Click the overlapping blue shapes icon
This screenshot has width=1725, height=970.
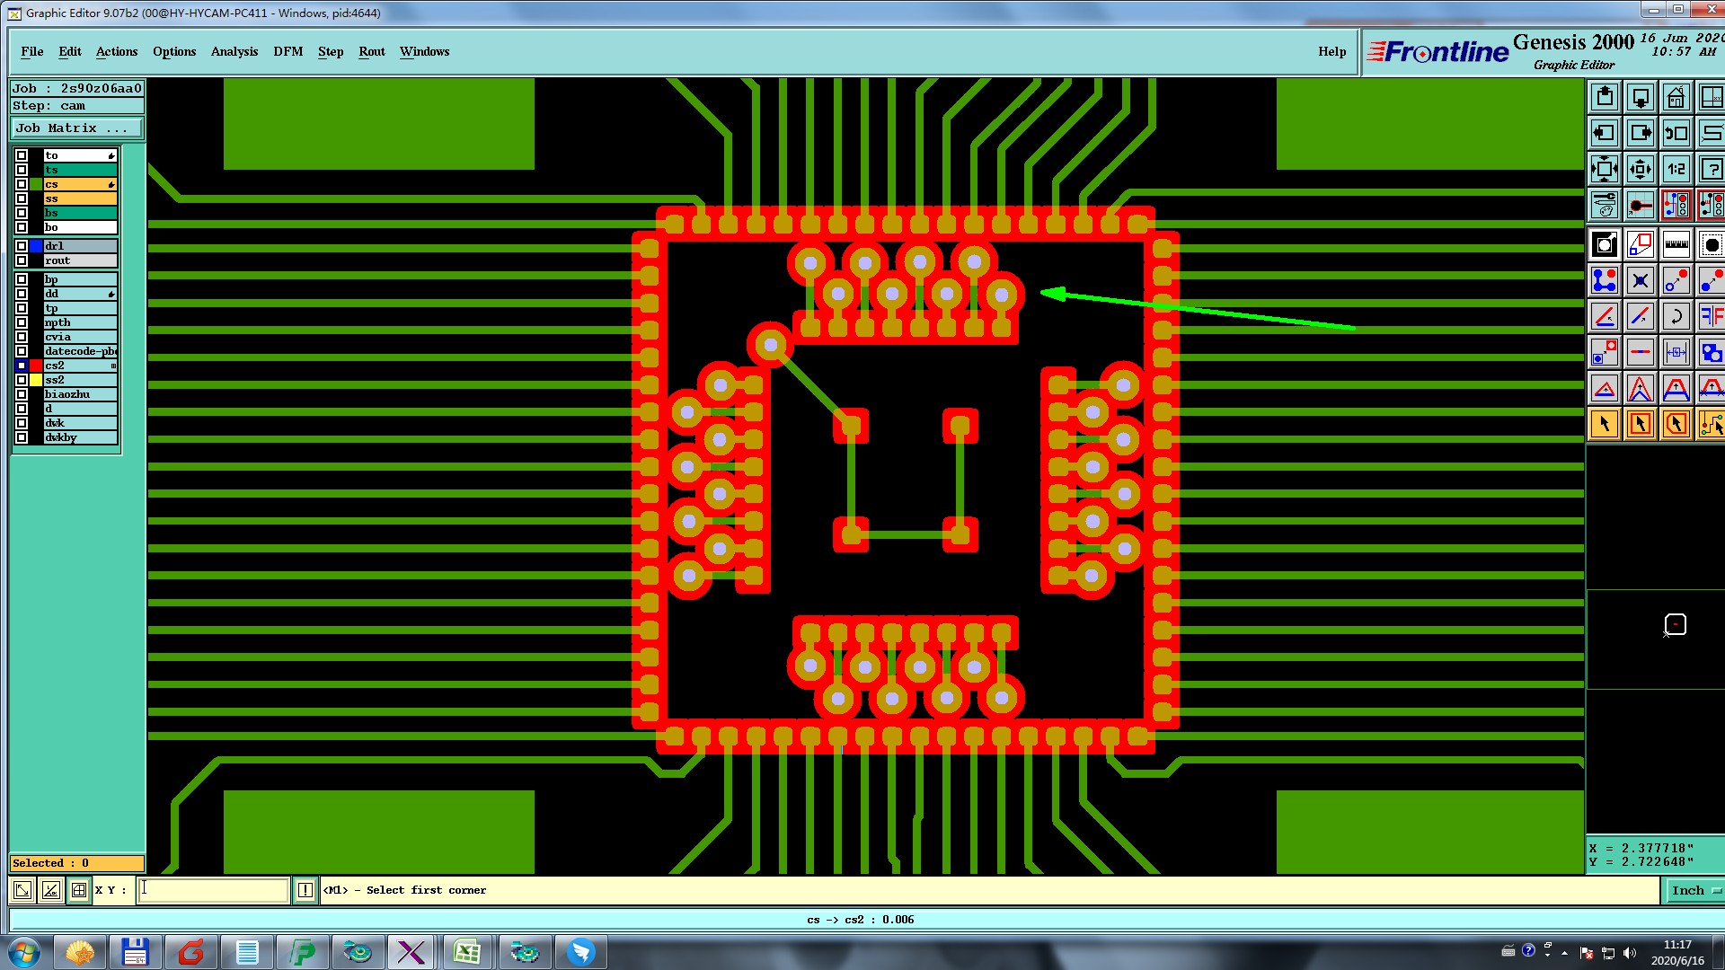(x=1711, y=352)
